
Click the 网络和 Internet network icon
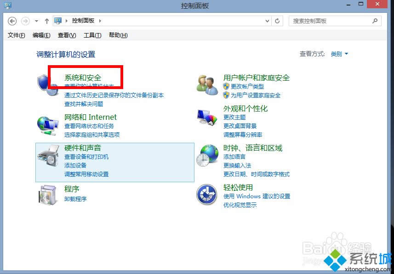48,125
